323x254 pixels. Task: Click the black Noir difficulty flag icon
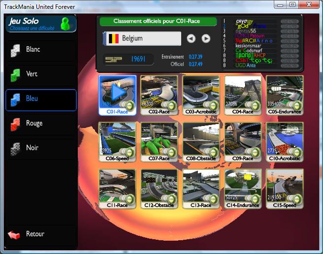pos(15,148)
